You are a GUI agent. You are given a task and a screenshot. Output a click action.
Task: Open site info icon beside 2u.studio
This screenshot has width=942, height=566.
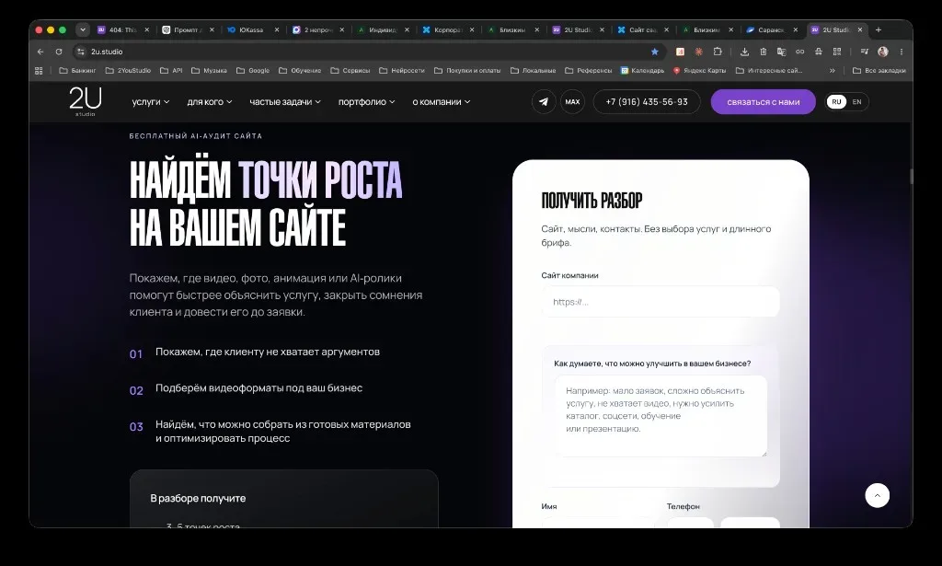[x=81, y=52]
